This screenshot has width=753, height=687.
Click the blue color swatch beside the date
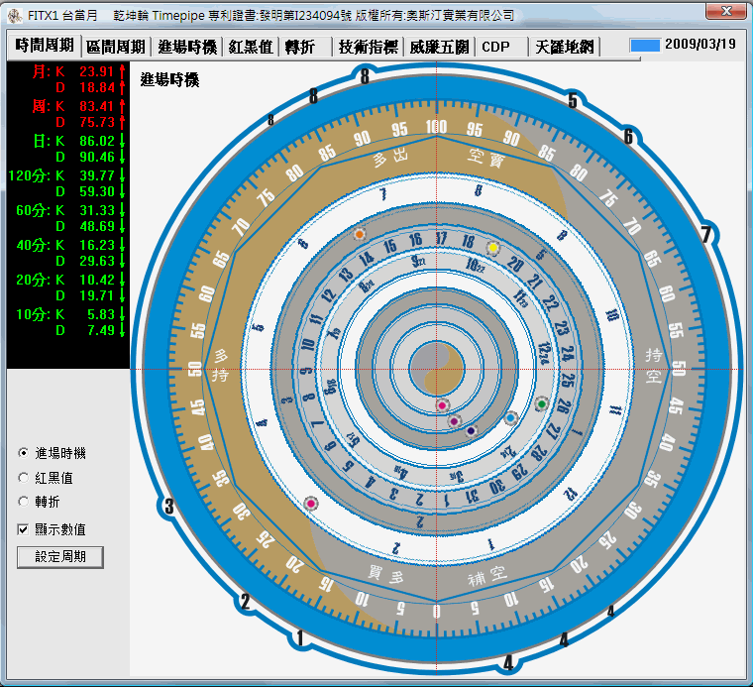(x=645, y=46)
